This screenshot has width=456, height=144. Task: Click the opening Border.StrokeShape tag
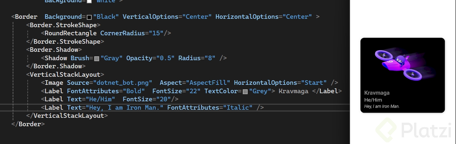63,25
